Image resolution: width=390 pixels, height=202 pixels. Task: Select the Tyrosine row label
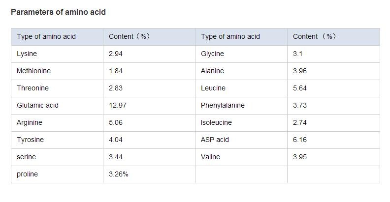click(30, 140)
